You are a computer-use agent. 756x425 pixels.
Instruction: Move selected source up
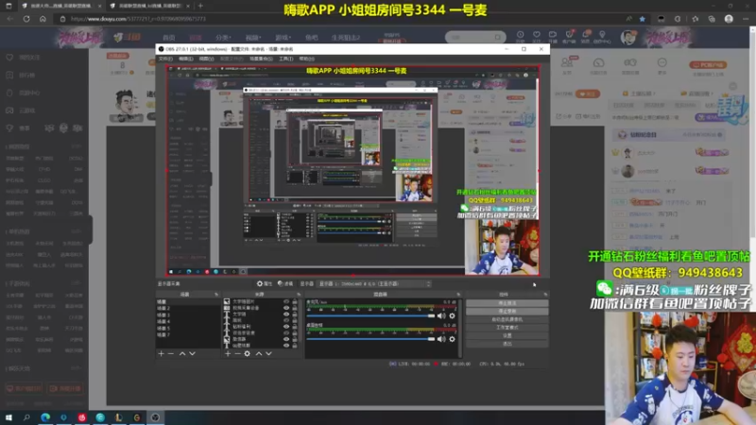[258, 353]
